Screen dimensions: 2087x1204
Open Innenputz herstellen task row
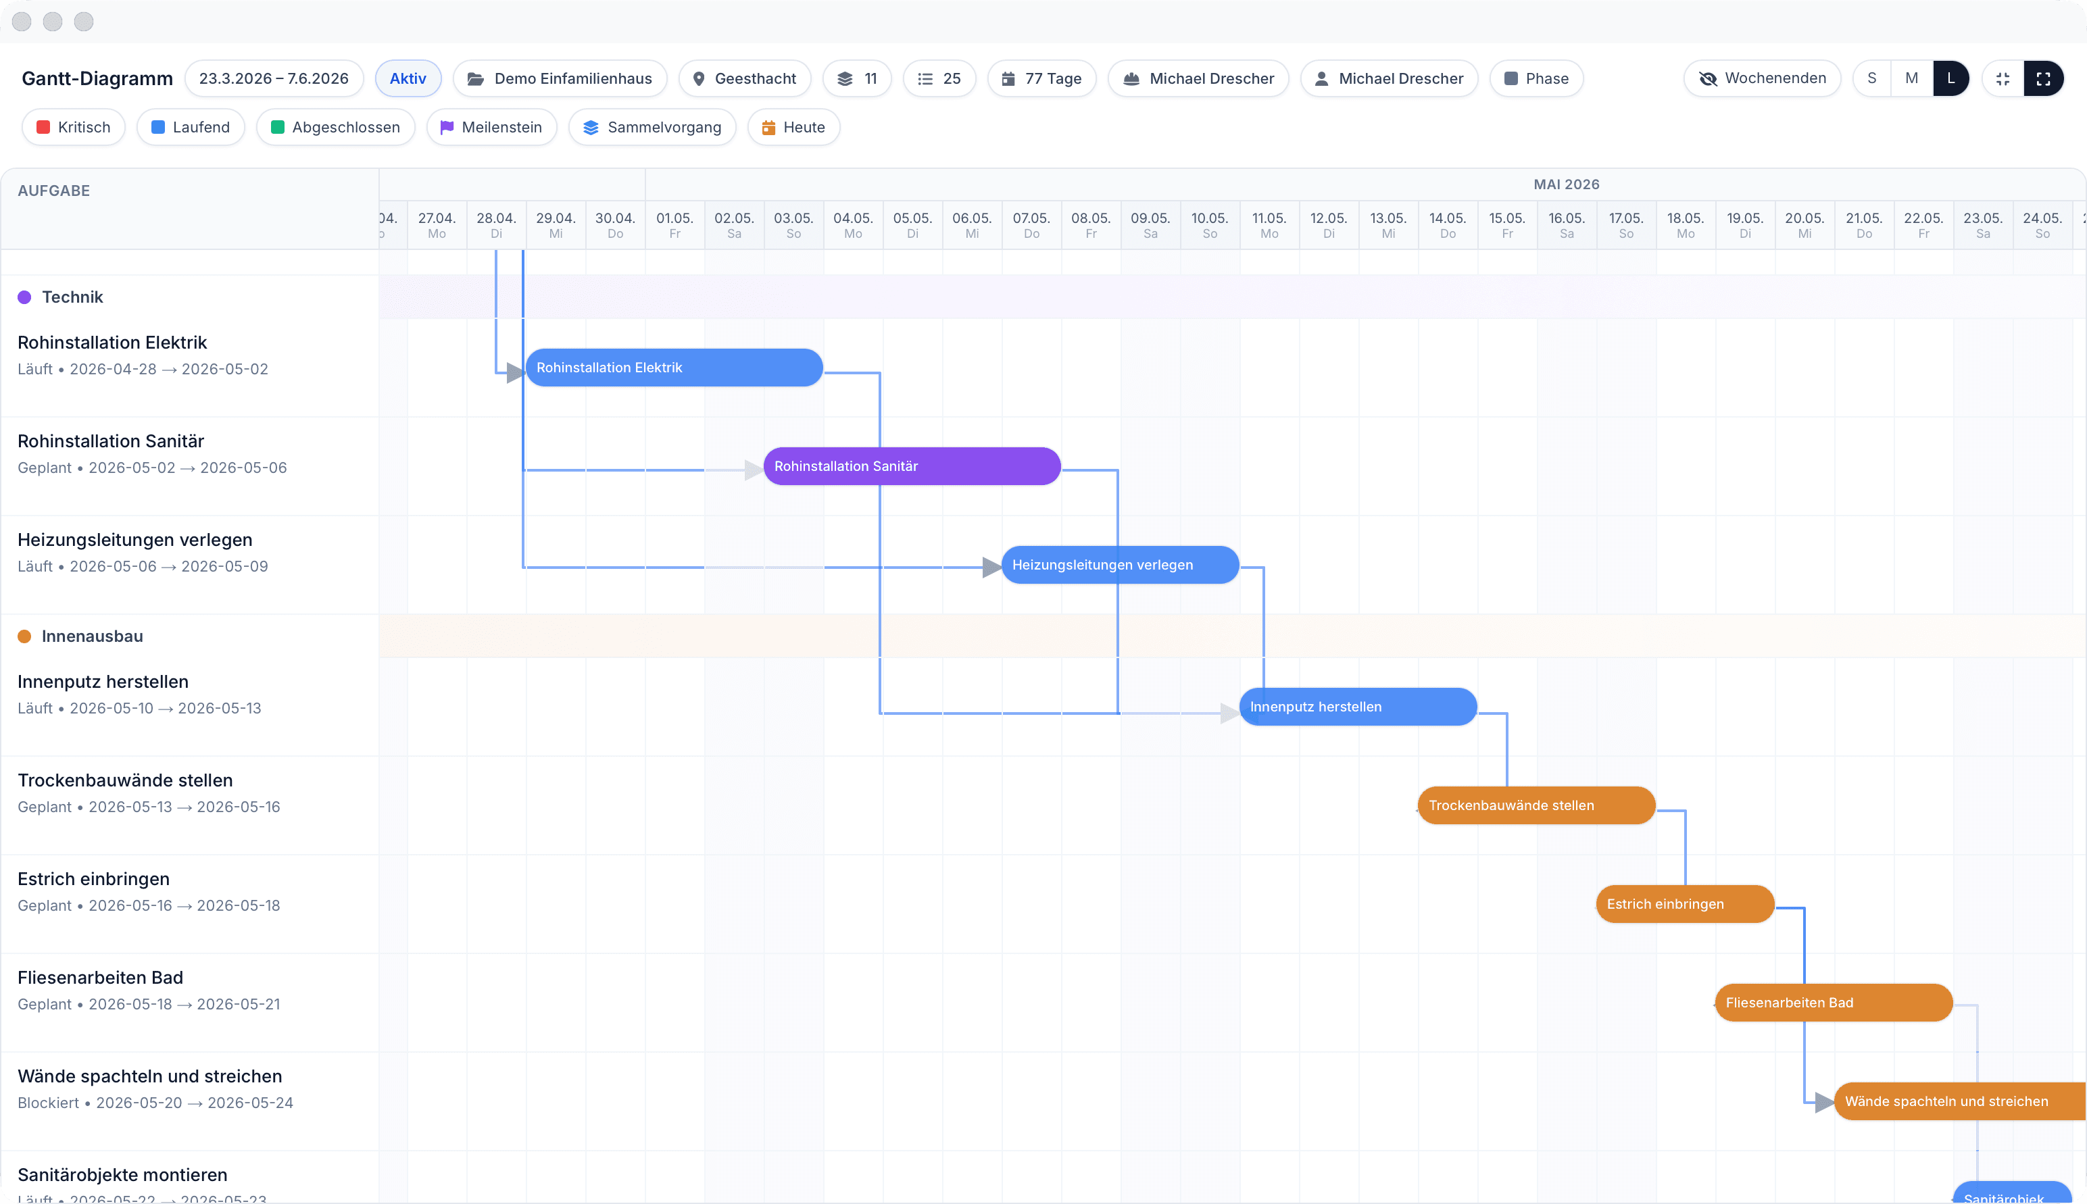coord(189,707)
